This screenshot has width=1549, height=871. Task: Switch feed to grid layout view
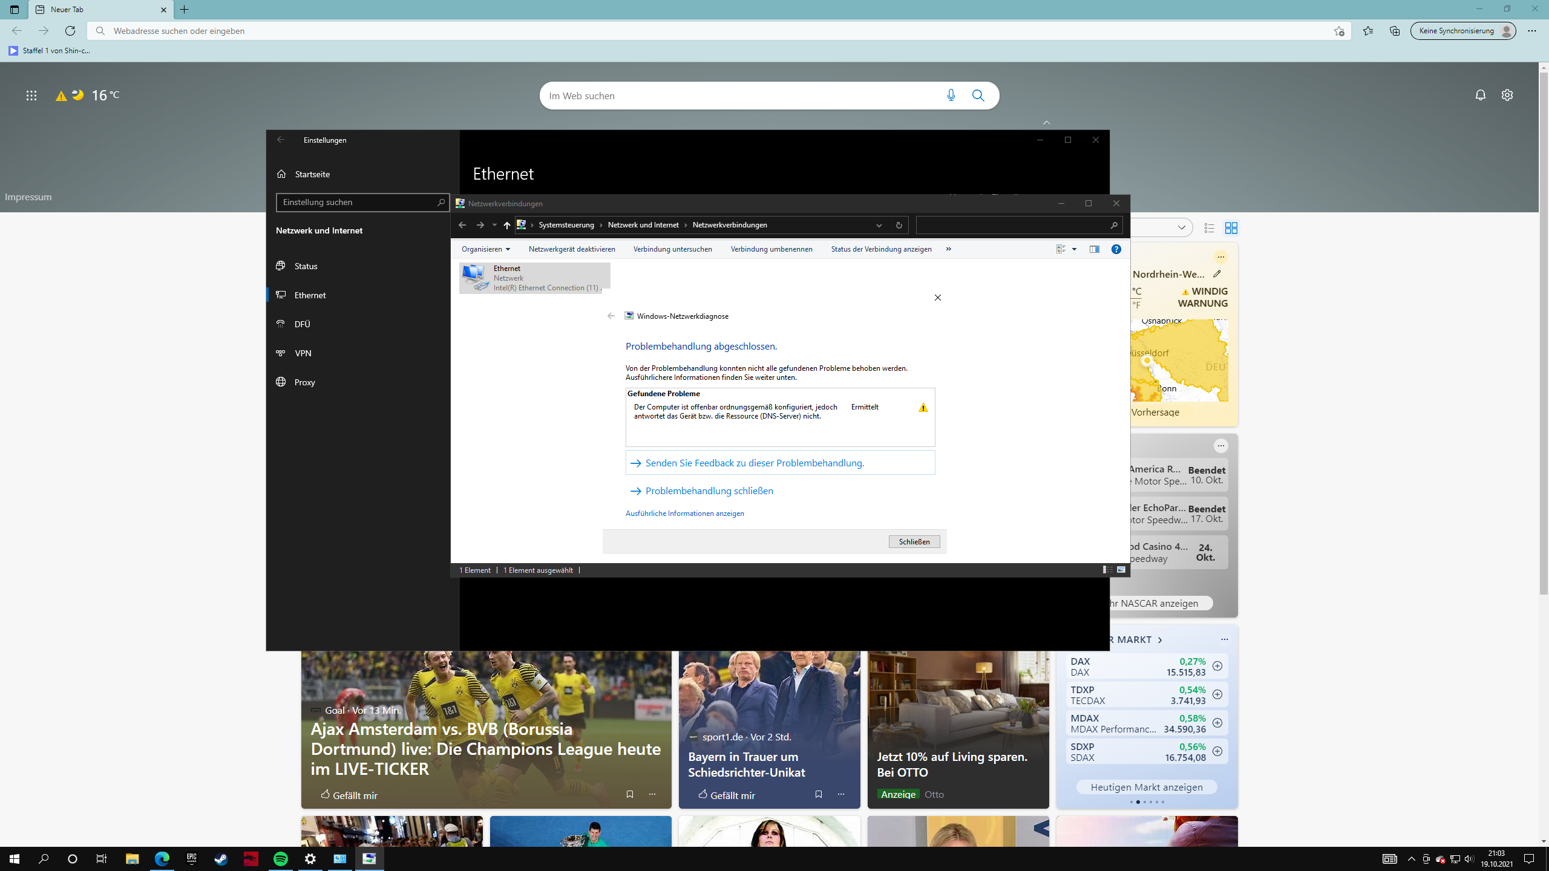(x=1231, y=228)
